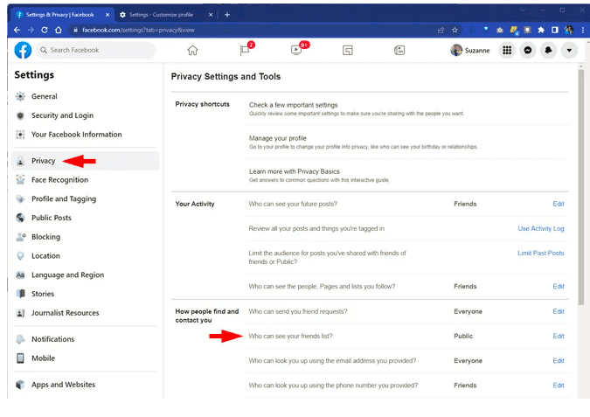Image resolution: width=590 pixels, height=417 pixels.
Task: Open the Watch video icon
Action: pos(297,50)
